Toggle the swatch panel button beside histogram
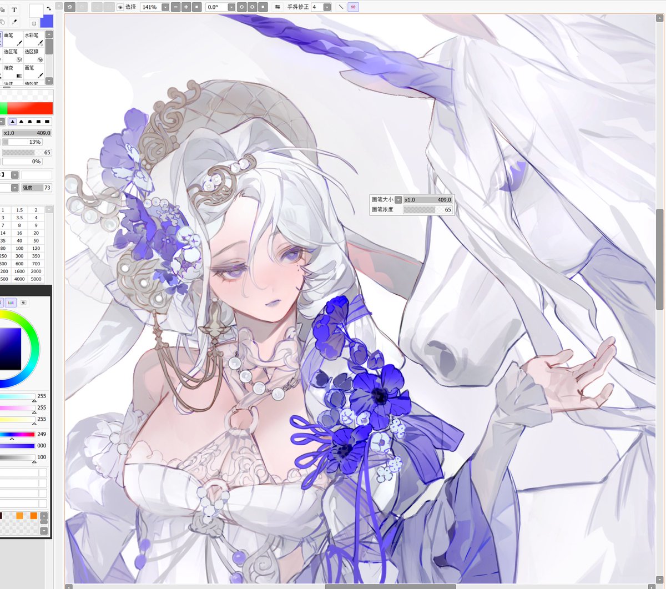 24,303
